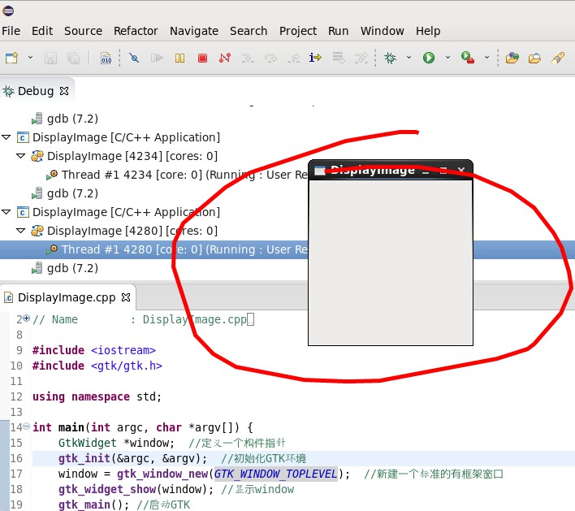The image size is (575, 511).
Task: Click the green Run launch icon
Action: point(428,58)
